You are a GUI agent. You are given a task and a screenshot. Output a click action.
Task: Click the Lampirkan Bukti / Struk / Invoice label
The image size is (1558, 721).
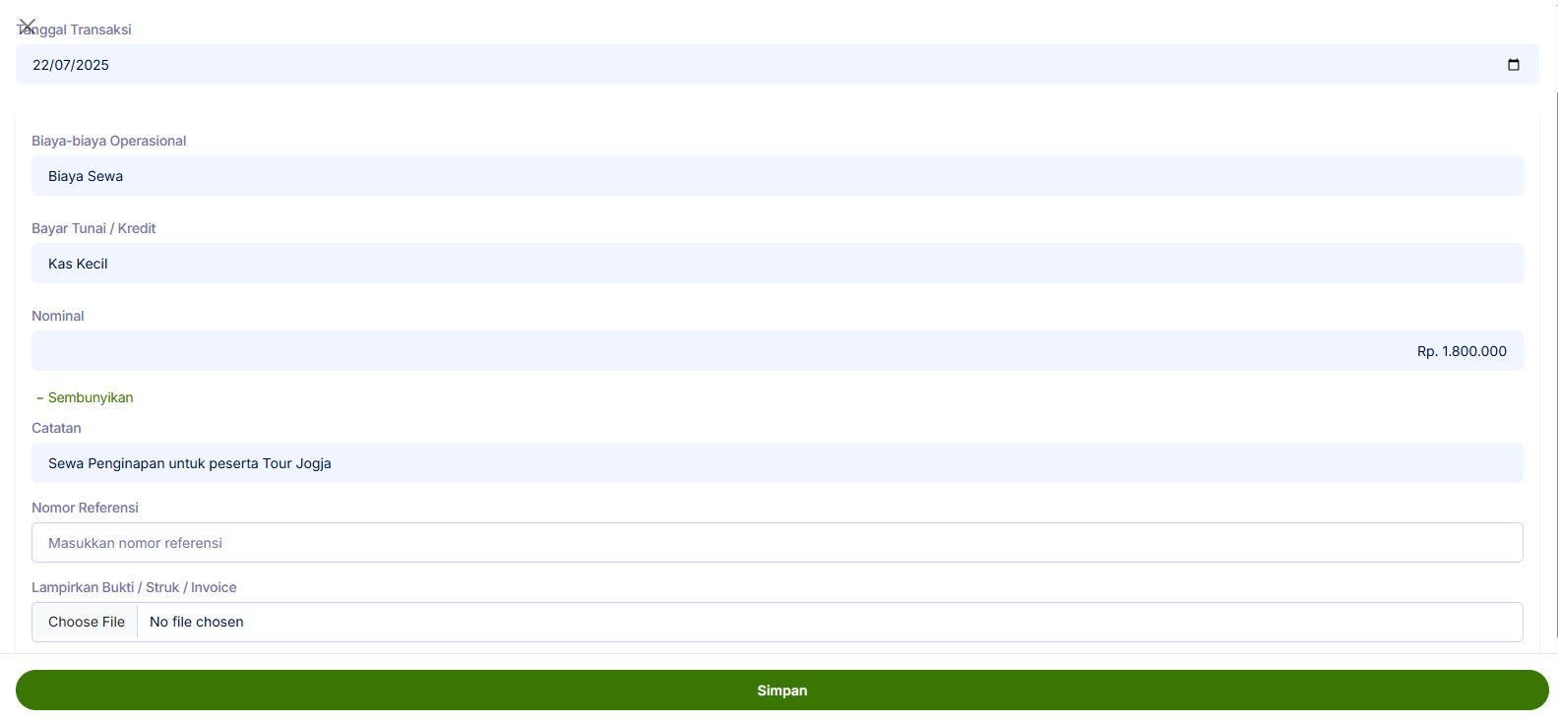[134, 587]
